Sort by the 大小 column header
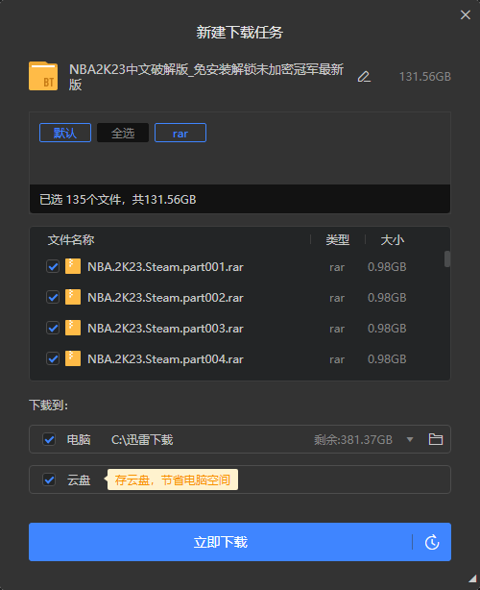480x590 pixels. point(392,239)
